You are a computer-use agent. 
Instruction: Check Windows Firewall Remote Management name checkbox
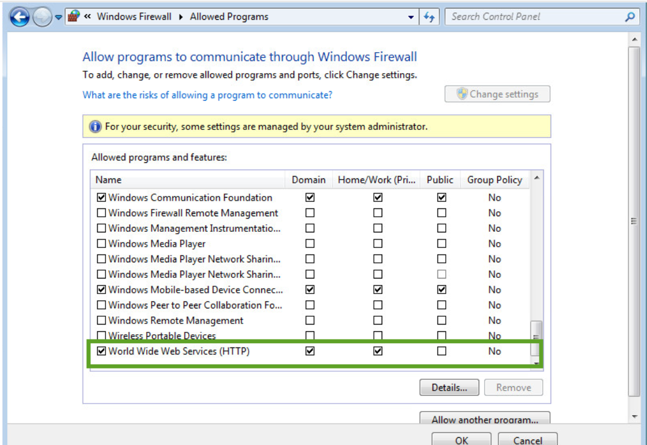101,213
